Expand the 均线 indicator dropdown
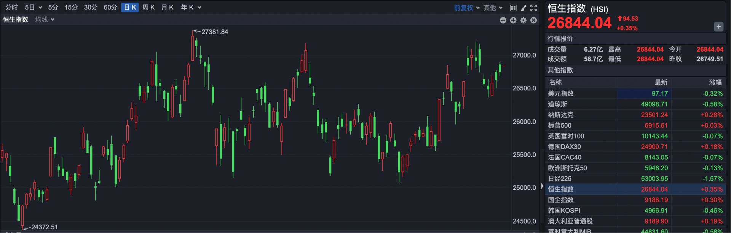Image resolution: width=731 pixels, height=233 pixels. (45, 19)
